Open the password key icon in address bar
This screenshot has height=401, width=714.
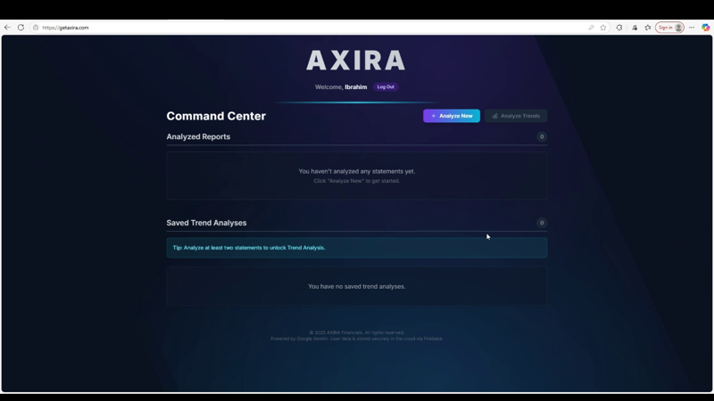tap(591, 28)
